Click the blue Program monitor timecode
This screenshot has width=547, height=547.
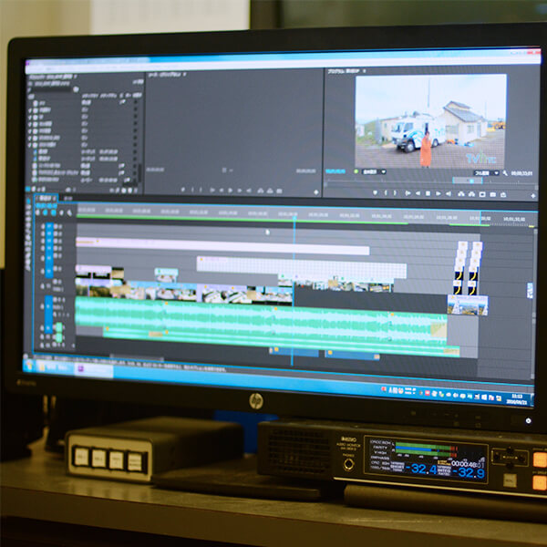[x=335, y=171]
